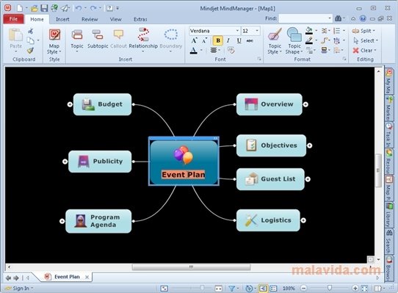Screen dimensions: 398x293
Task: Switch to the Home ribbon tab
Action: (x=37, y=19)
